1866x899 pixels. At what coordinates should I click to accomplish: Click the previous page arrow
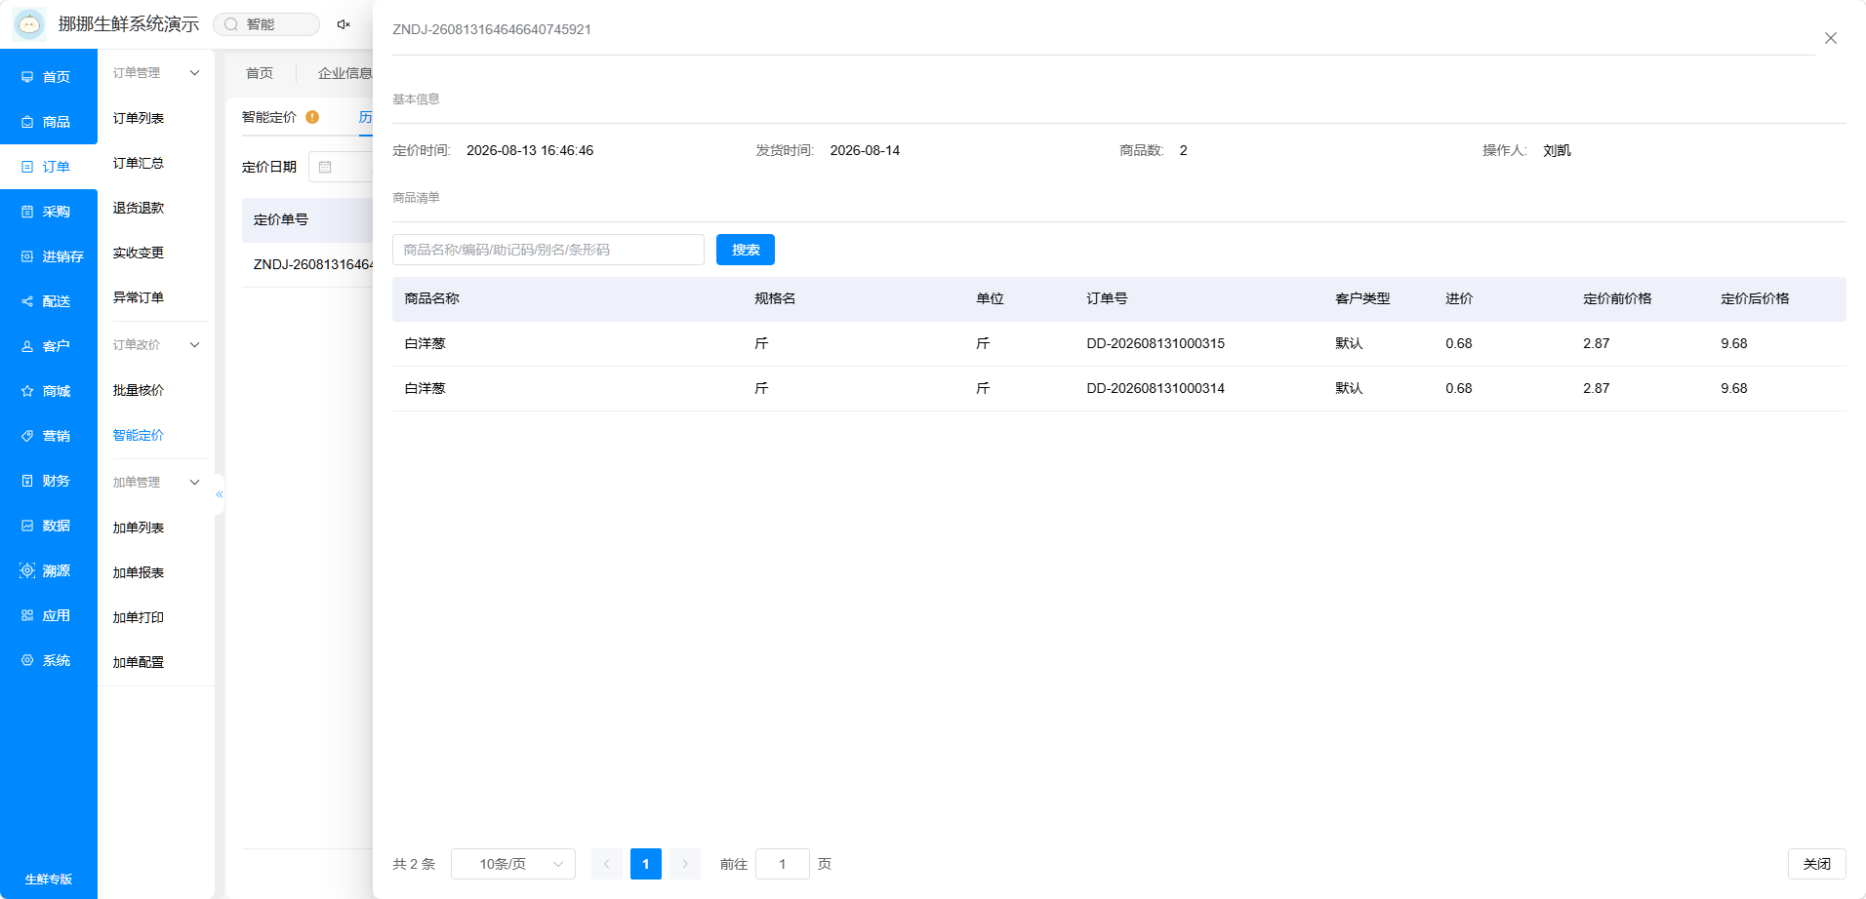(607, 864)
